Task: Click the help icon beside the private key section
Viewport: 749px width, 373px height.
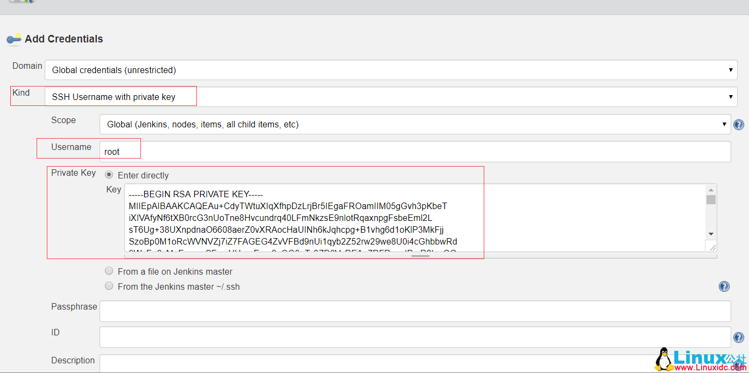Action: 724,286
